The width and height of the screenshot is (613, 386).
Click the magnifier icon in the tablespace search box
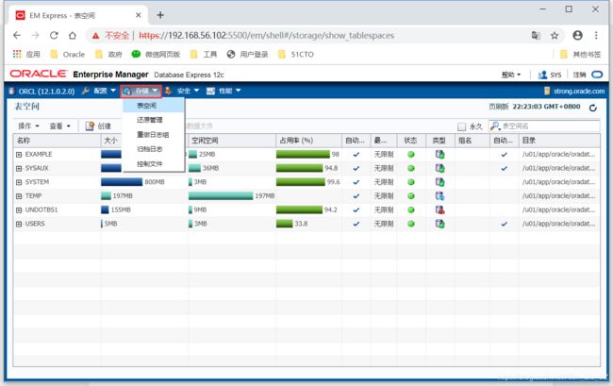[495, 126]
